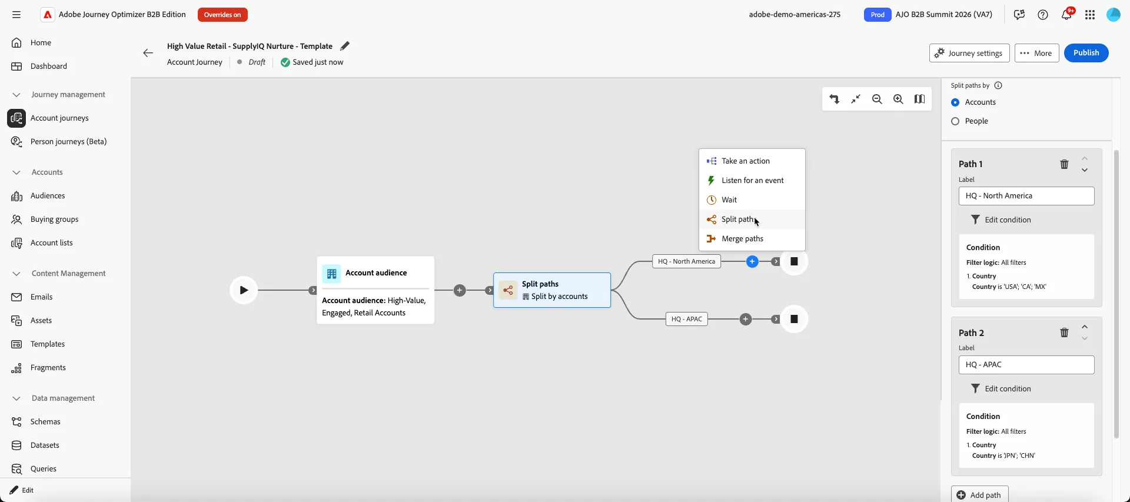1130x502 pixels.
Task: Collapse the Content Management section
Action: tap(16, 274)
